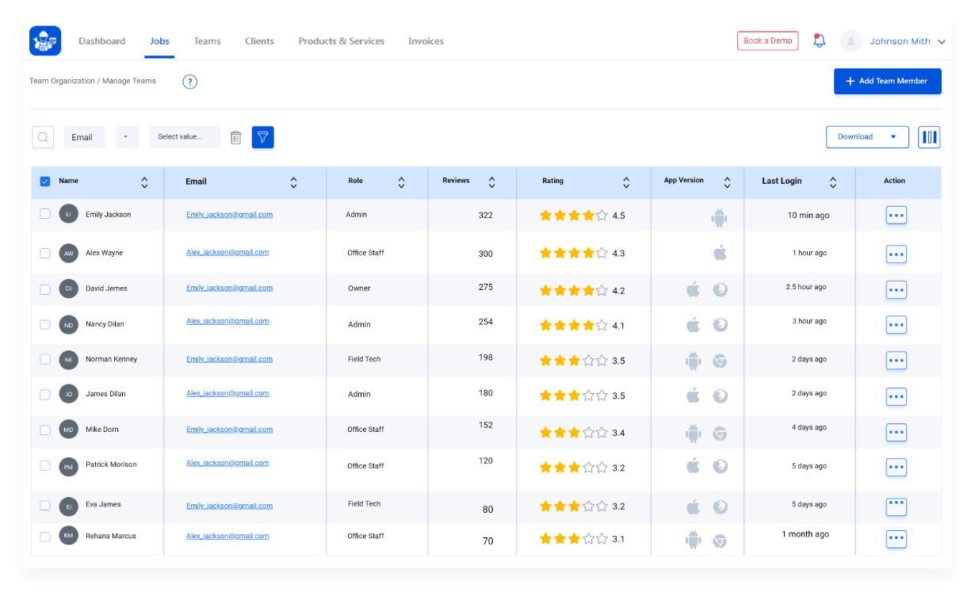Screen dimensions: 975x600
Task: Click EJ avatar for Emily Jackson
Action: pos(69,214)
